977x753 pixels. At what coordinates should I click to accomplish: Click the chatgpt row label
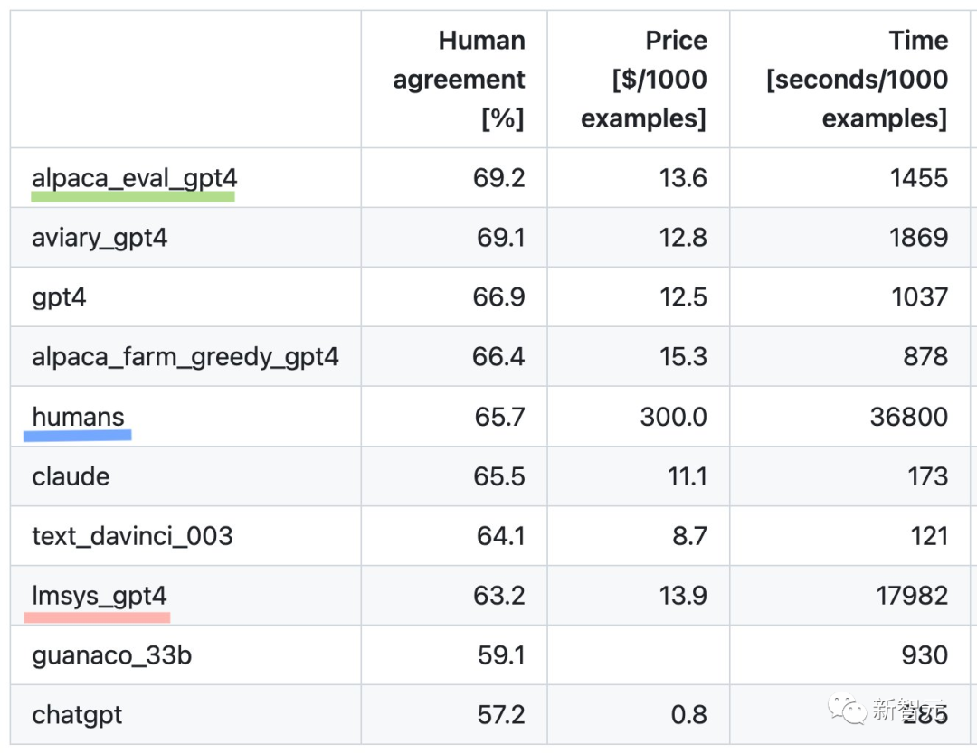coord(77,715)
